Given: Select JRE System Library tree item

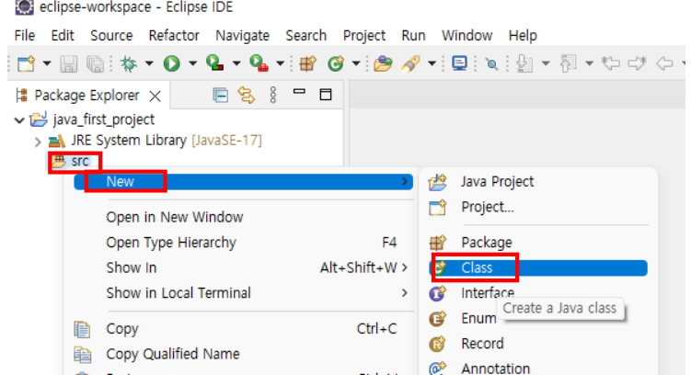Looking at the screenshot, I should coord(155,141).
